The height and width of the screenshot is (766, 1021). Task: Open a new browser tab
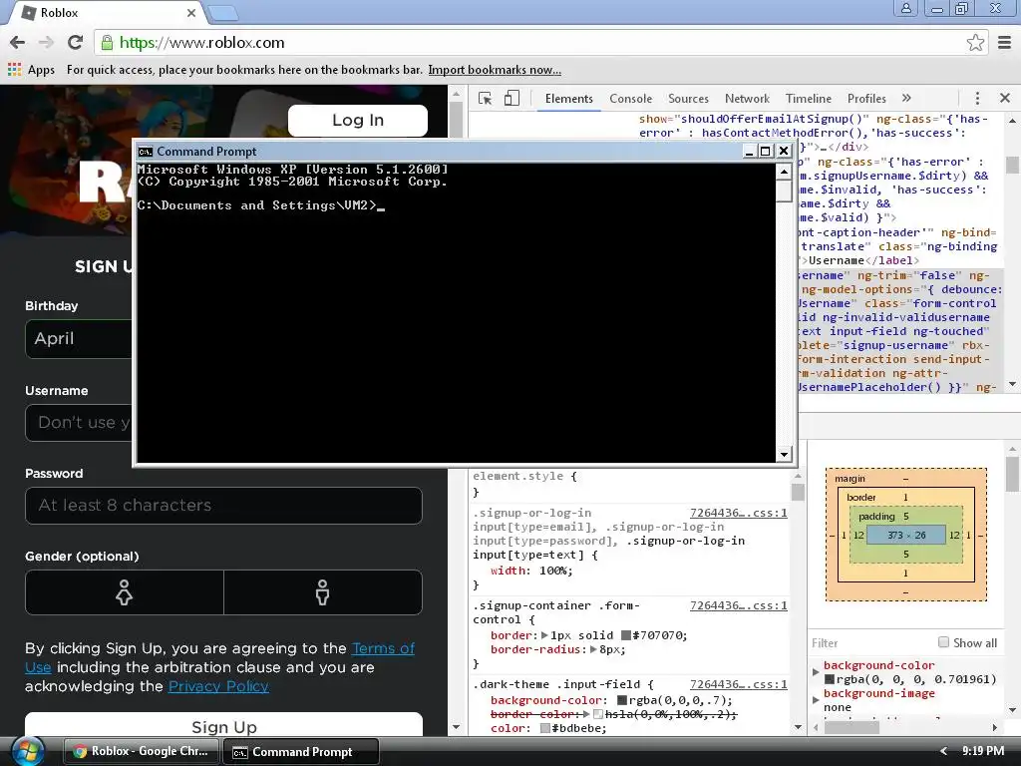[223, 13]
